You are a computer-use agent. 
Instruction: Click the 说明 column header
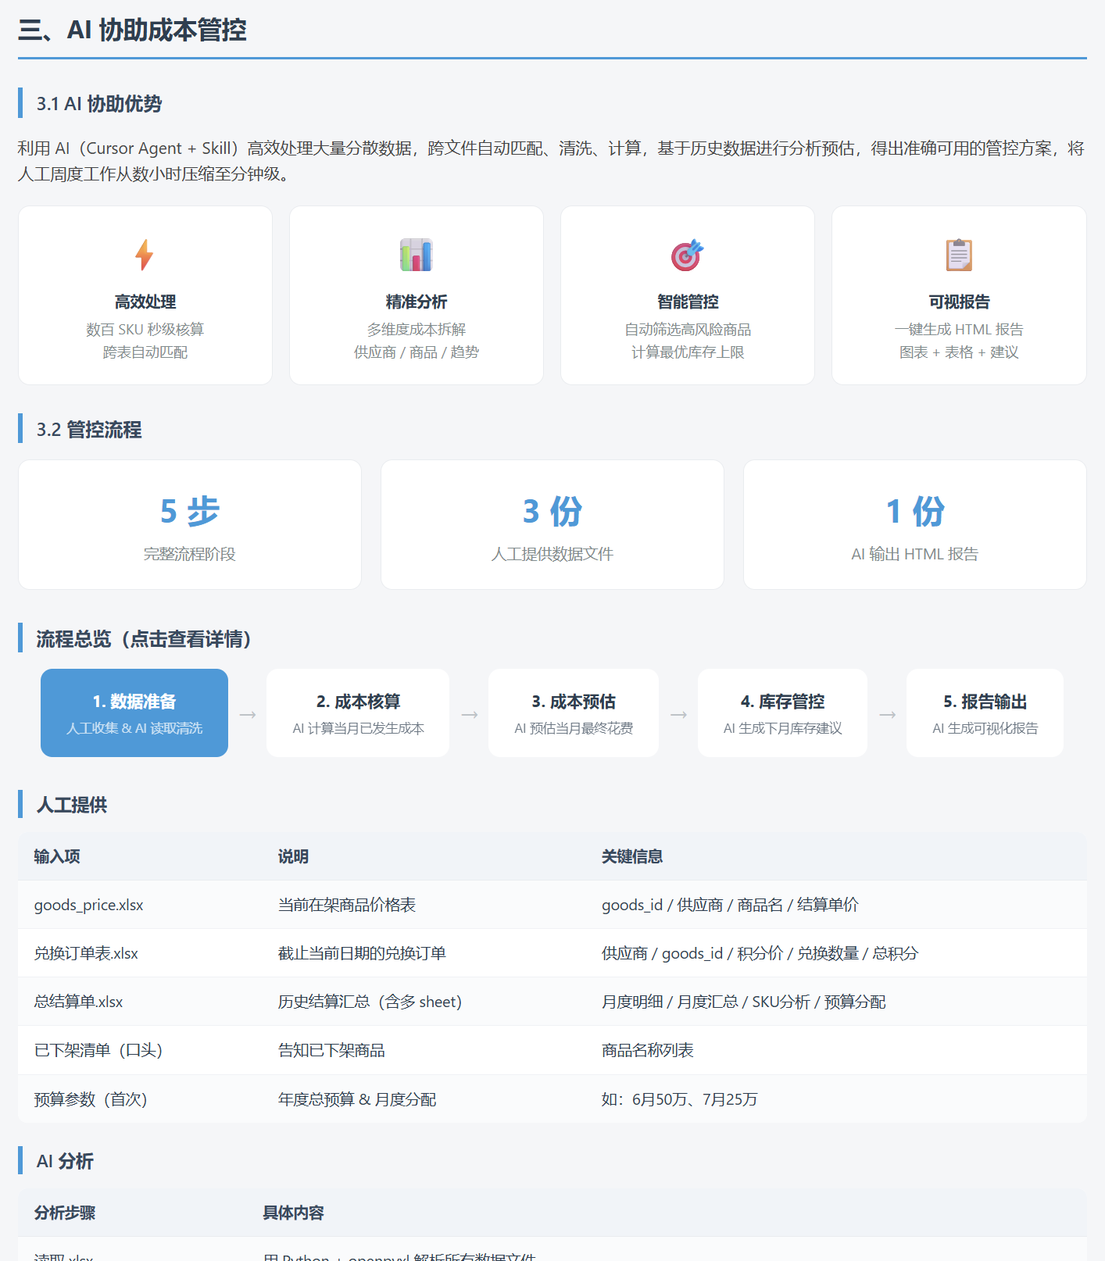pos(293,856)
